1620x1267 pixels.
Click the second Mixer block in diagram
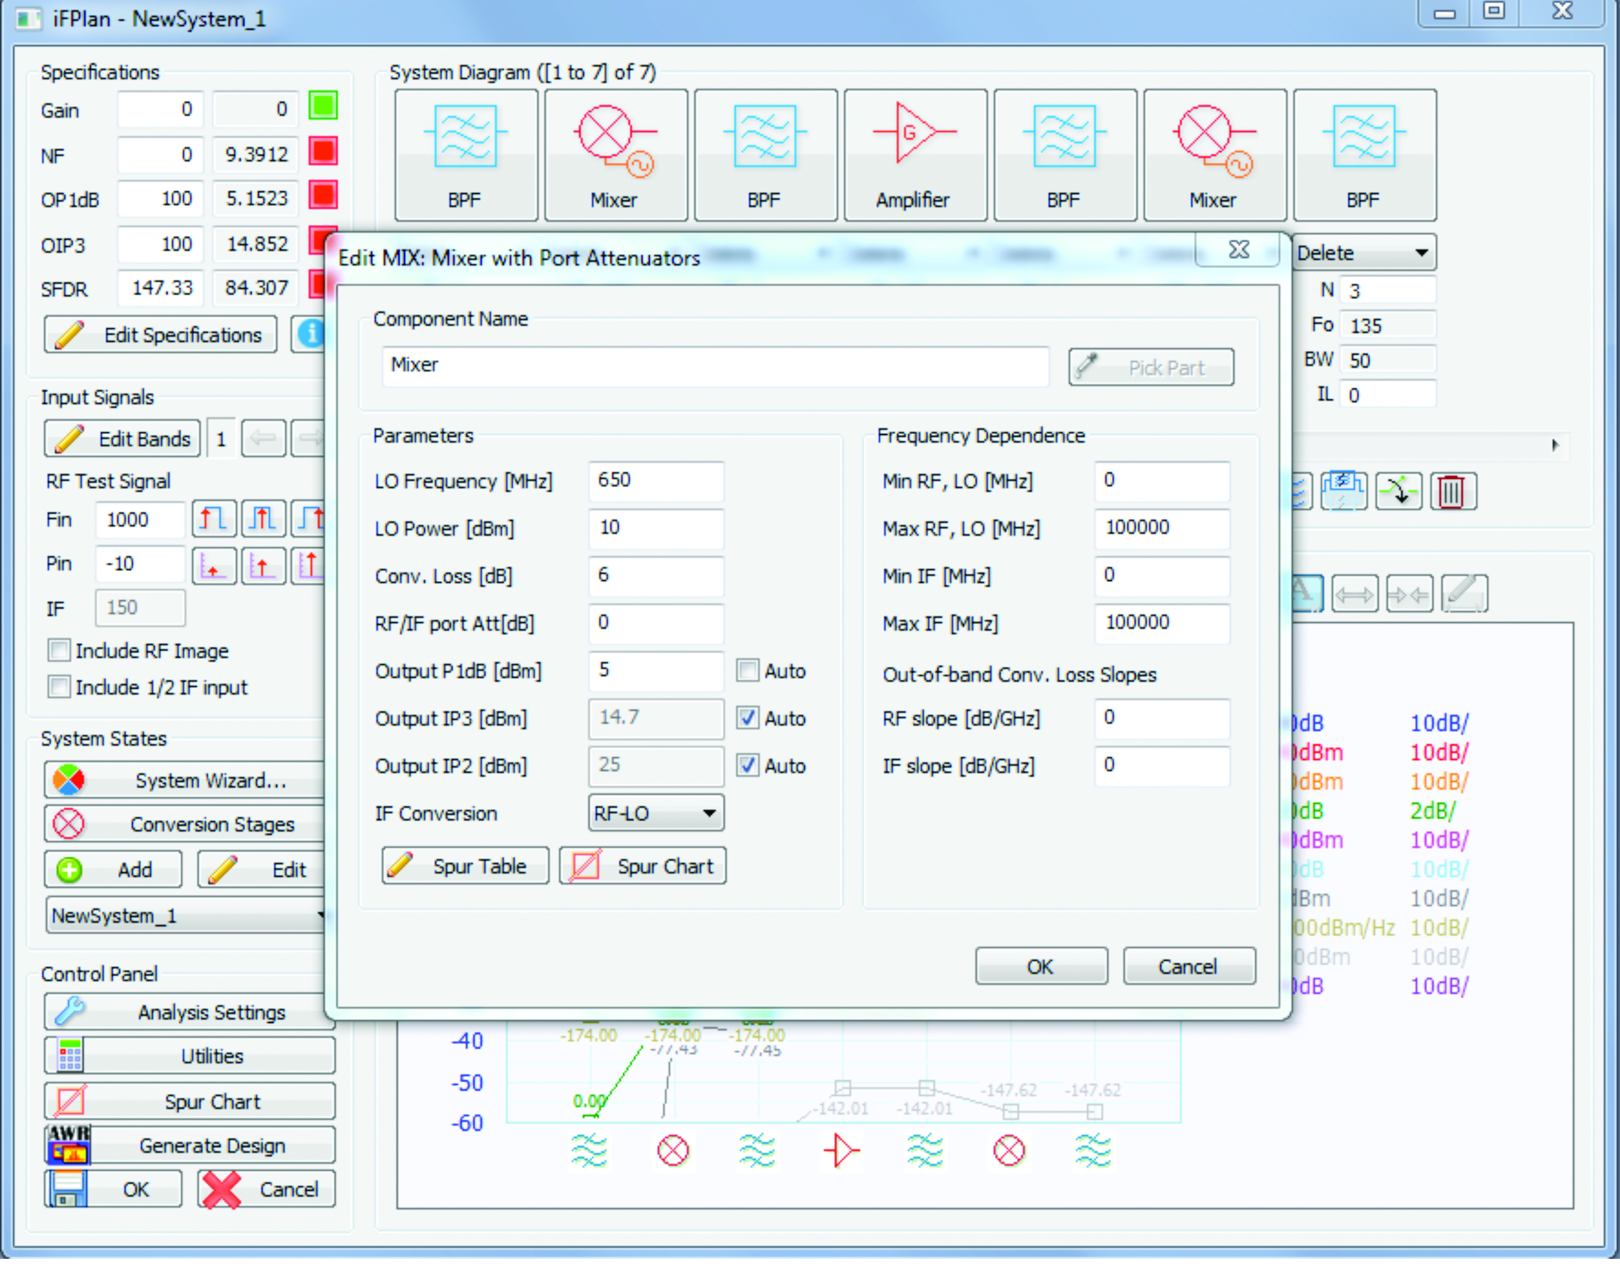[x=1215, y=154]
